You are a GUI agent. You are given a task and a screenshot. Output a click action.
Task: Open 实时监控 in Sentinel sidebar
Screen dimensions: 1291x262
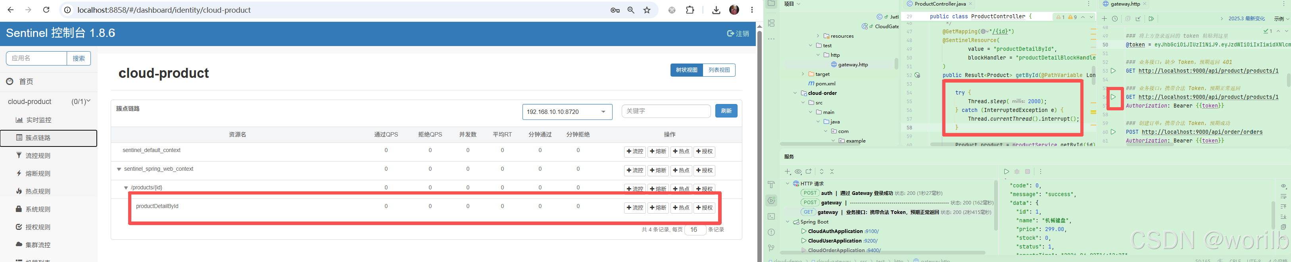click(x=38, y=120)
